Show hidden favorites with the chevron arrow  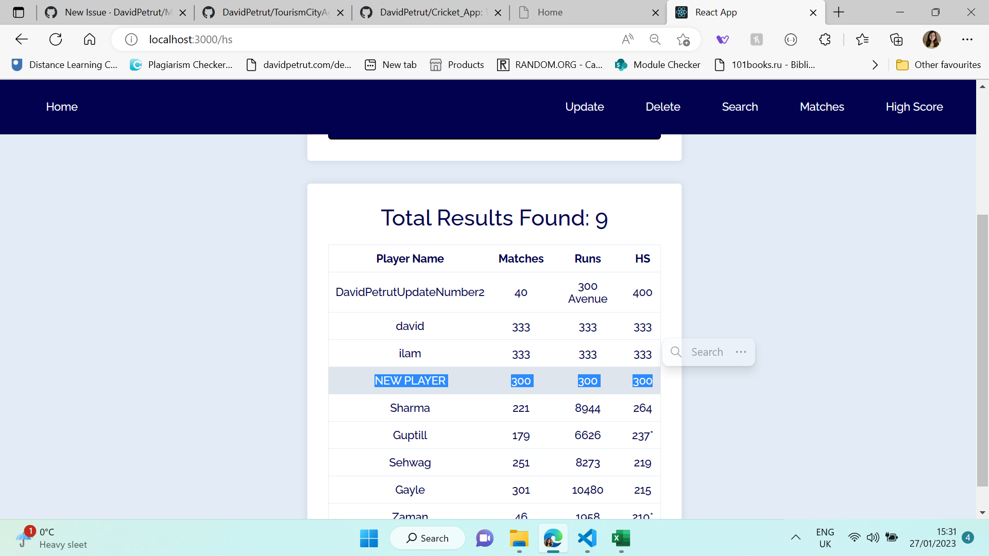click(x=875, y=64)
